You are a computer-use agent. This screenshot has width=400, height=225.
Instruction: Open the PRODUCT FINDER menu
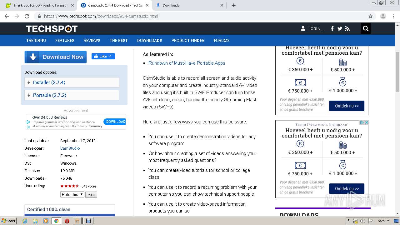click(188, 40)
